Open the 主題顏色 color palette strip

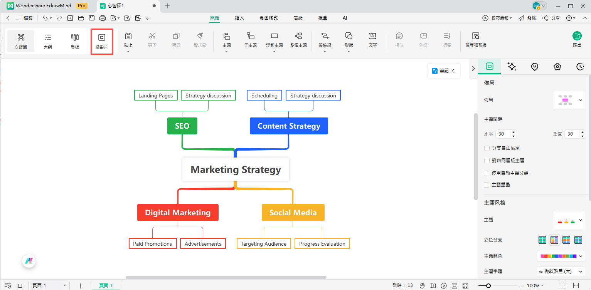coord(561,256)
